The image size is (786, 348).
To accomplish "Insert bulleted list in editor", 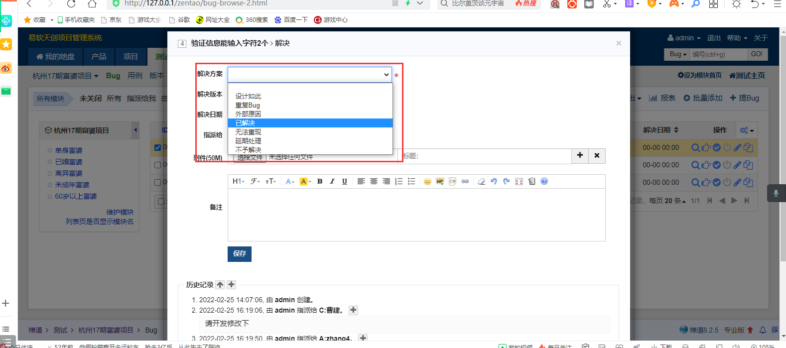I will point(411,181).
